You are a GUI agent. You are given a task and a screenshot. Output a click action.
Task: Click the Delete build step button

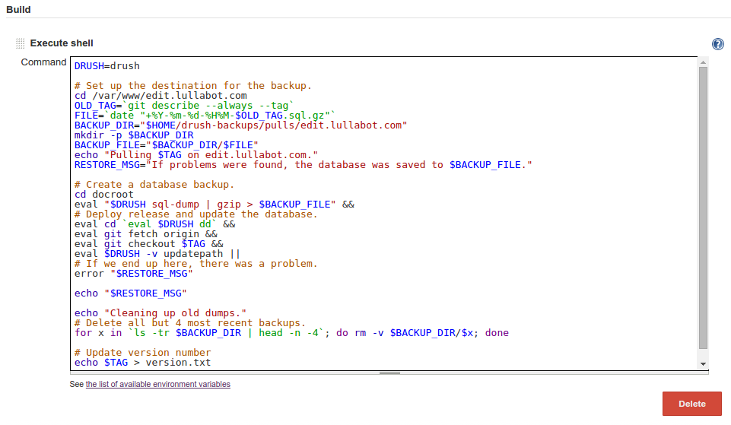(692, 404)
